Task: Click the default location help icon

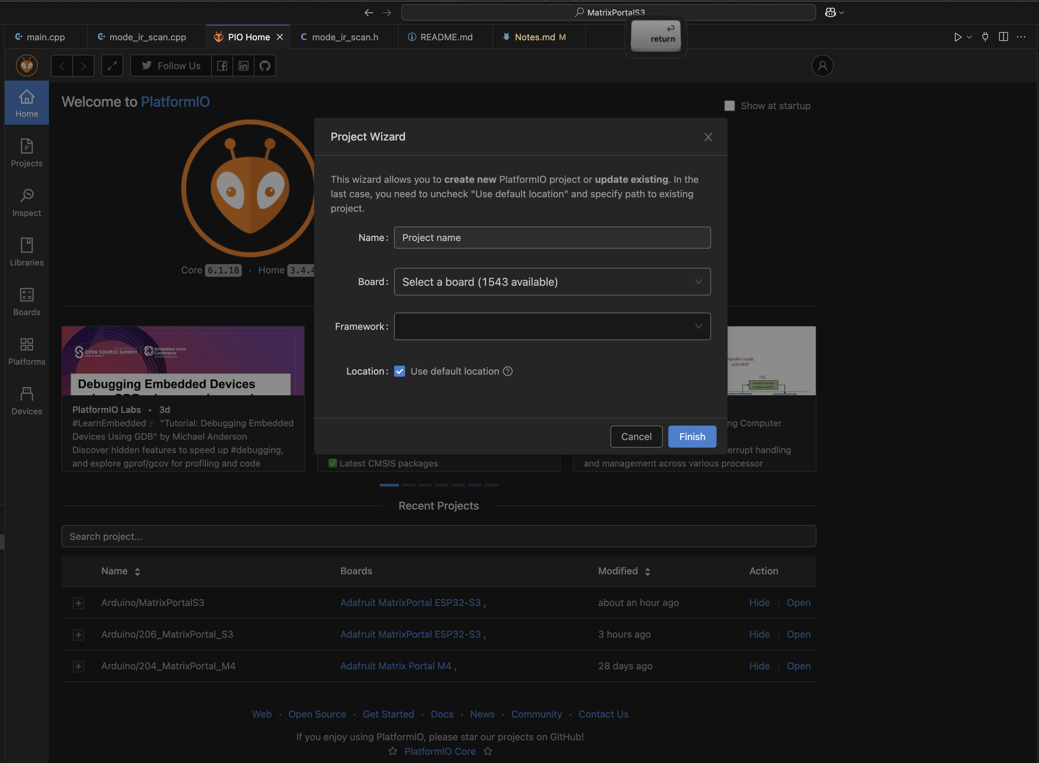Action: coord(508,371)
